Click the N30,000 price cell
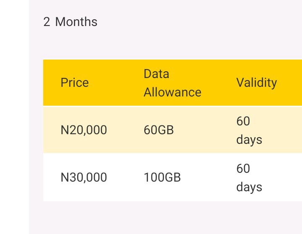The height and width of the screenshot is (234, 302). tap(84, 177)
